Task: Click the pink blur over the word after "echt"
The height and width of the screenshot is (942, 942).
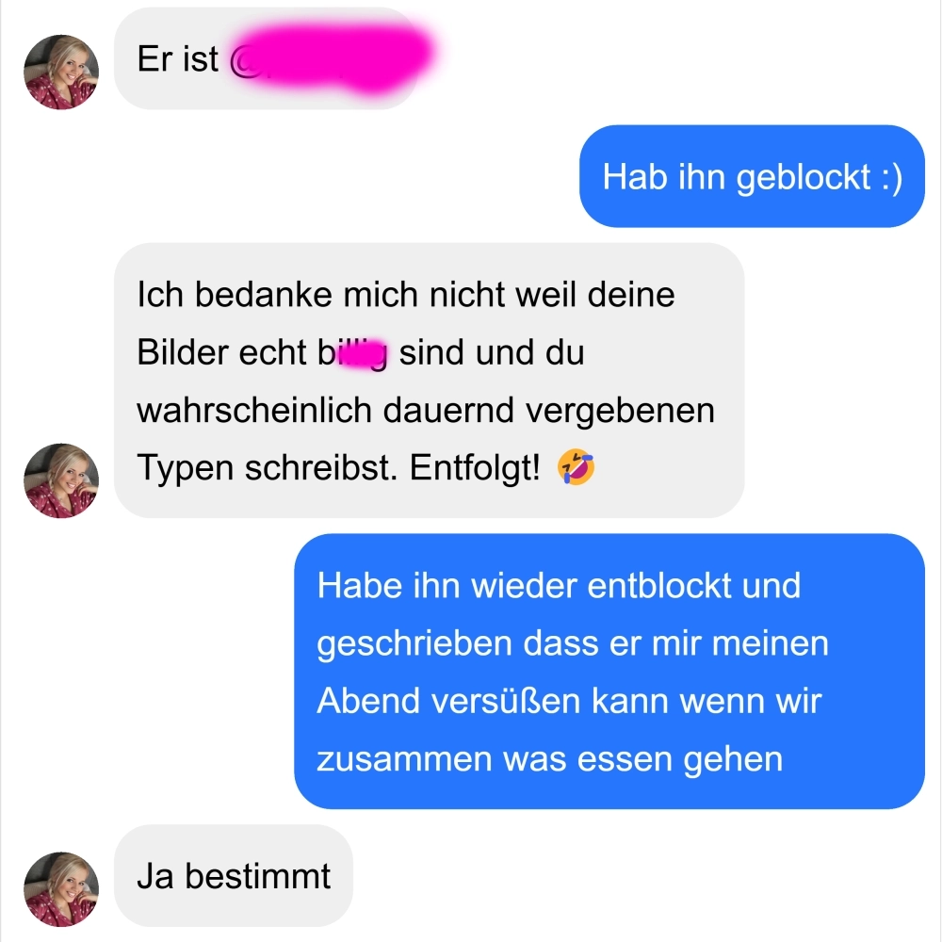Action: 363,353
